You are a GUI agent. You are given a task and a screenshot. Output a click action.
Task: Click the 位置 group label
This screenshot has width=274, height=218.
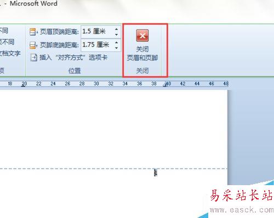click(x=75, y=71)
